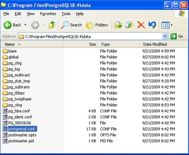This screenshot has height=155, width=189.
Task: Select the pg_stat_tmp folder icon
Action: [x=5, y=81]
